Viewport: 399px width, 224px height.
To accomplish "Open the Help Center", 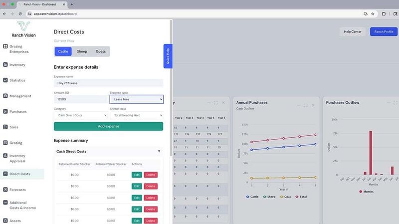I will click(x=353, y=31).
